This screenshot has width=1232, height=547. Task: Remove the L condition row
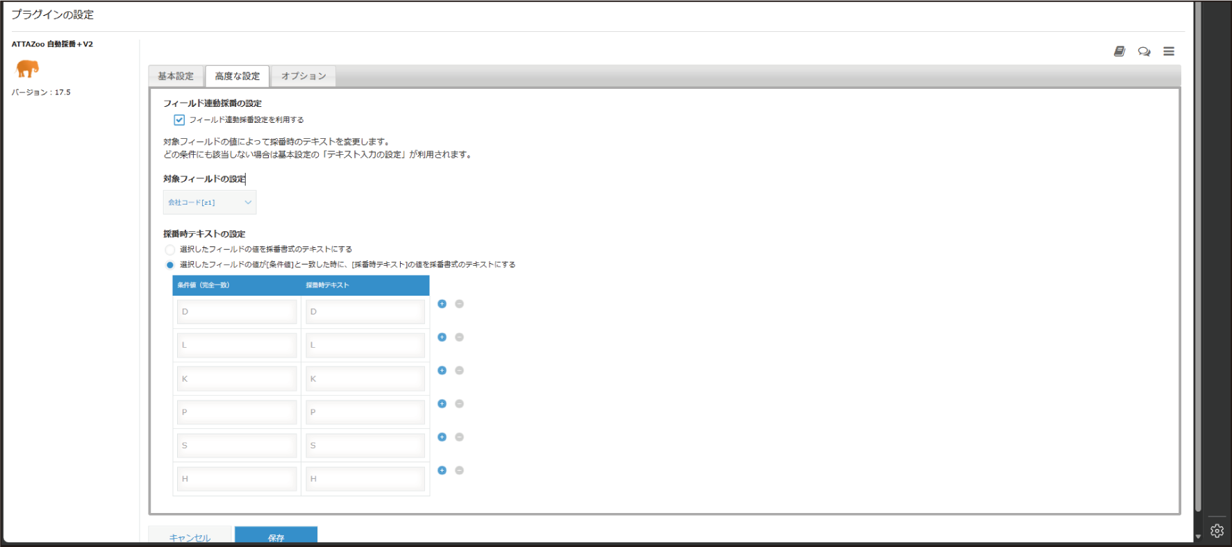pos(459,337)
